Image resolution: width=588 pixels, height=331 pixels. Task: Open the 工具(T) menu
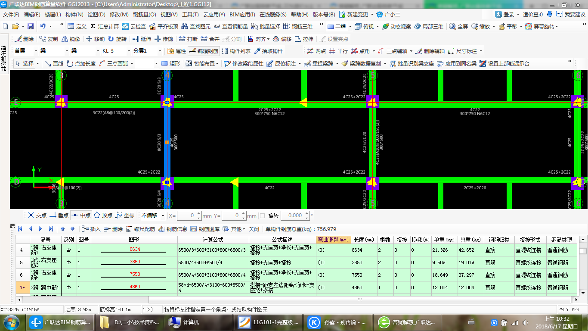190,14
